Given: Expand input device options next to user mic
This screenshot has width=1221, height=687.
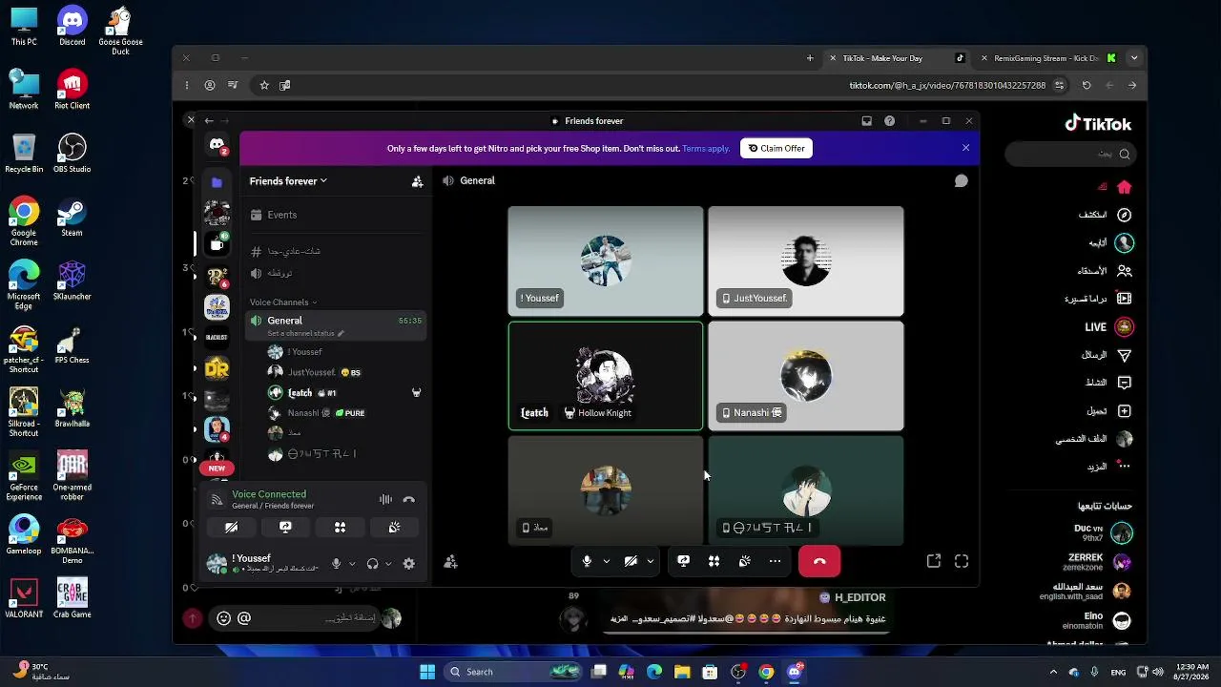Looking at the screenshot, I should [x=352, y=564].
